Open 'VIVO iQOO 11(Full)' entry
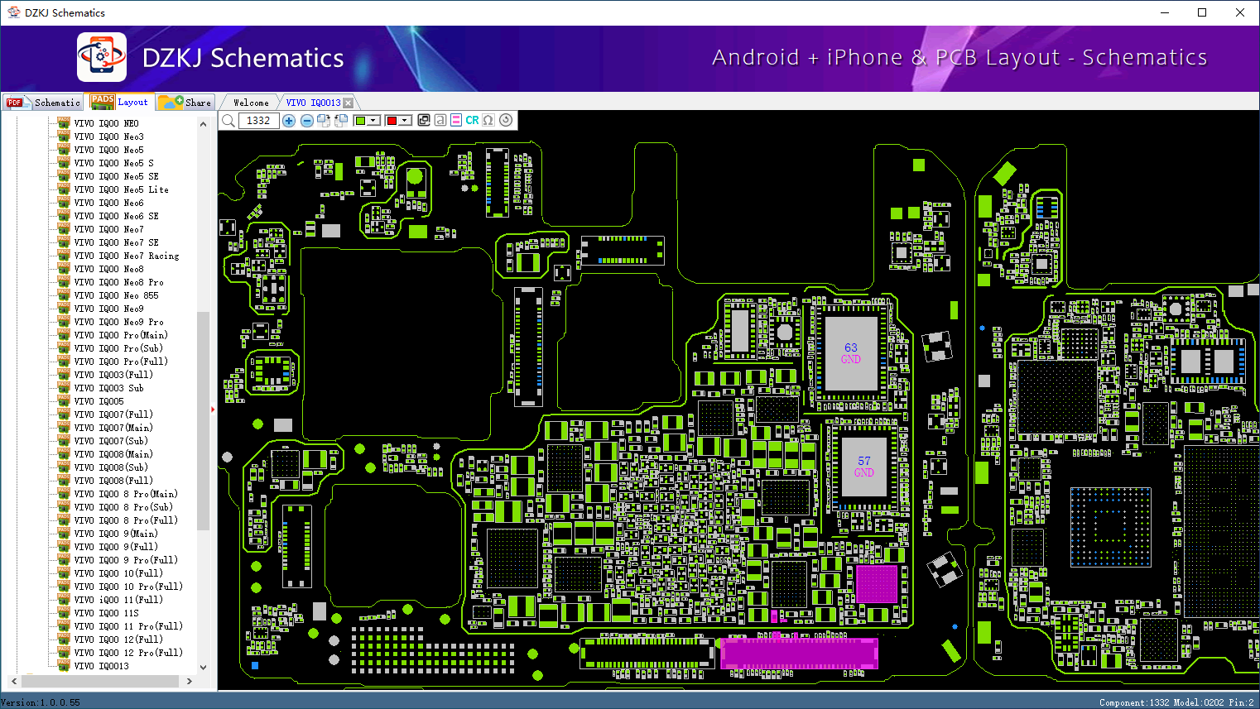Image resolution: width=1260 pixels, height=709 pixels. (118, 600)
